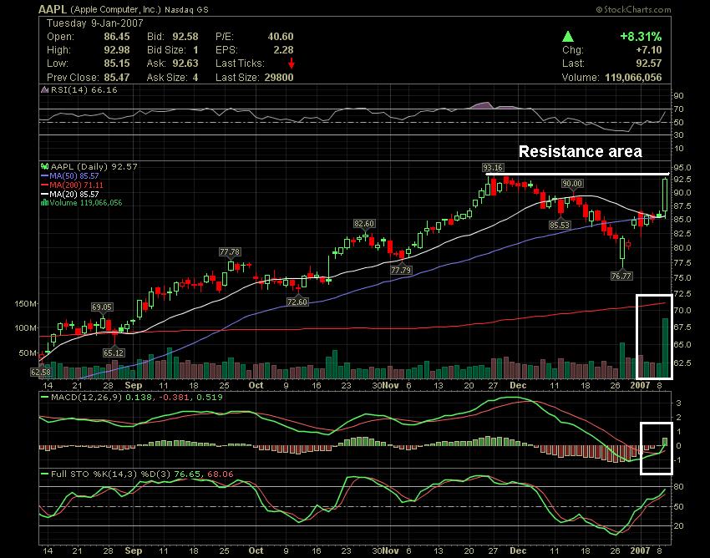Click the date Tuesday 9-Jan-2007
Viewport: 710px width, 558px height.
(95, 23)
